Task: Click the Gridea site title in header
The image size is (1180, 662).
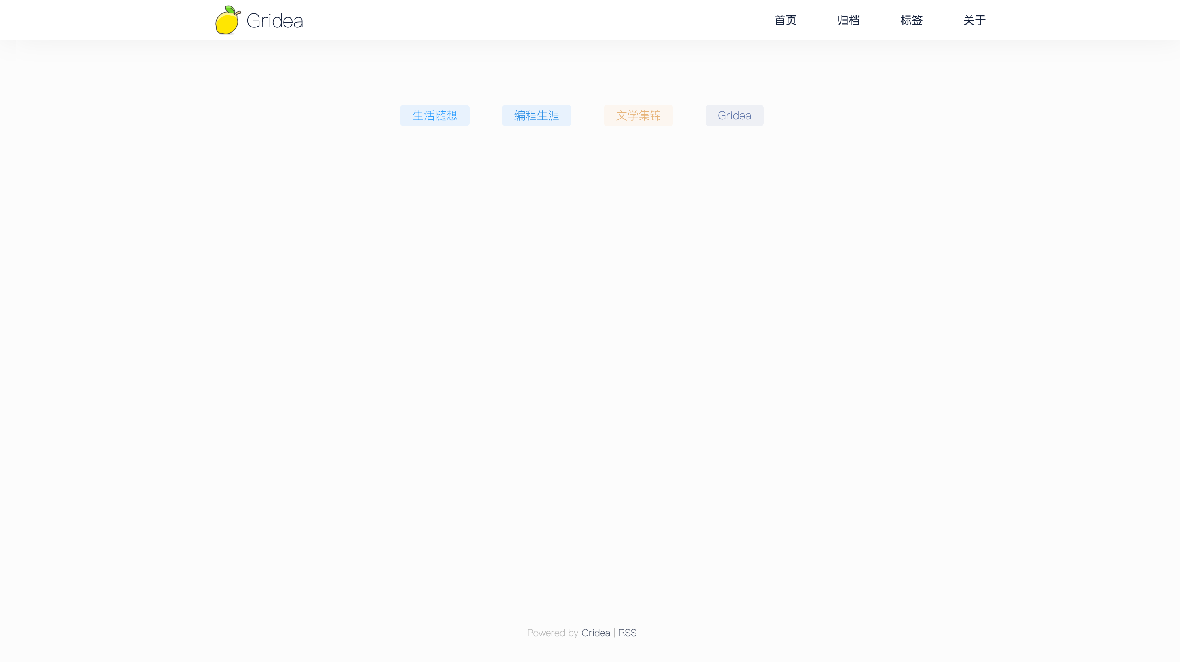Action: (274, 21)
